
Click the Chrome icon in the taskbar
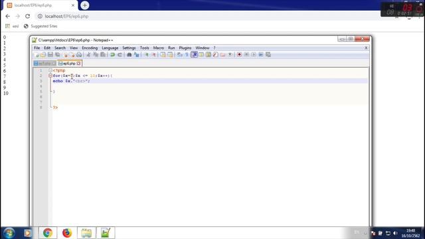[x=48, y=233]
